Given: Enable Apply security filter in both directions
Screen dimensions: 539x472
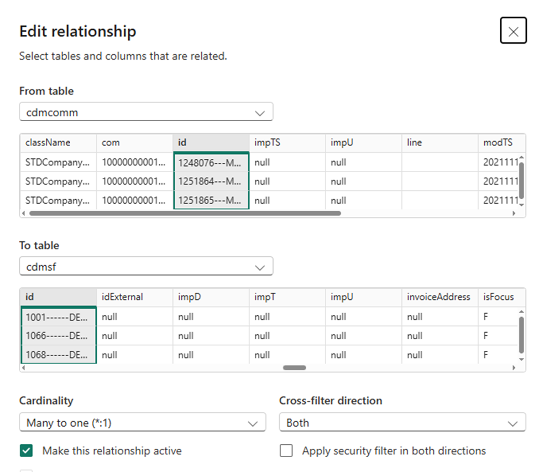Looking at the screenshot, I should (286, 450).
